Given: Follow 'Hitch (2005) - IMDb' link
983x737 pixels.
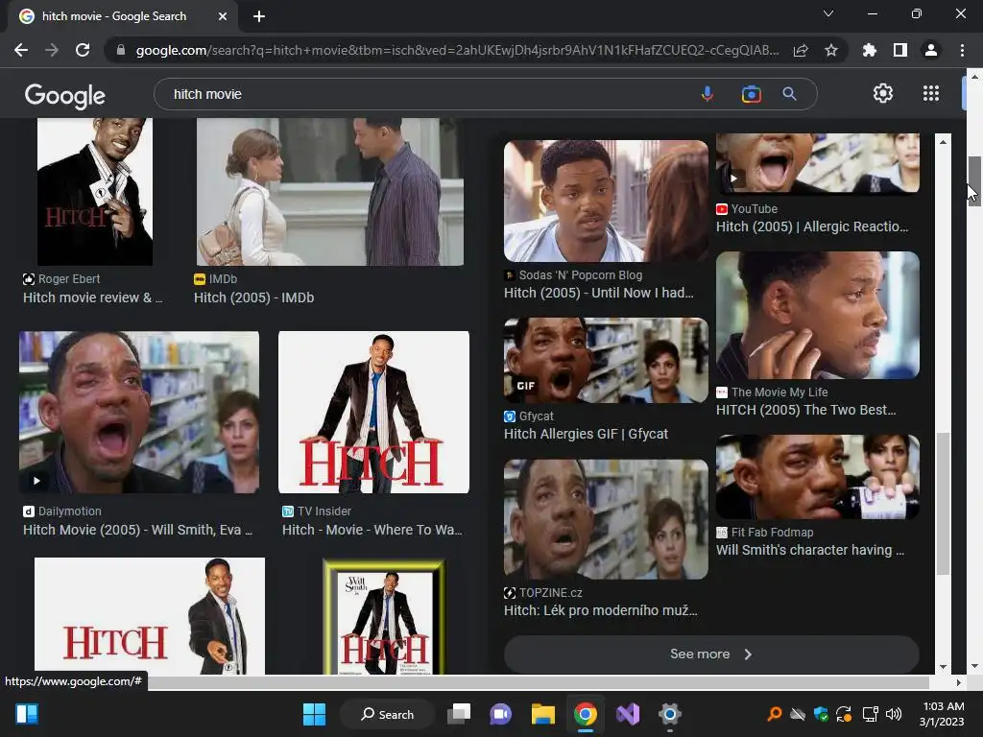Looking at the screenshot, I should click(253, 297).
